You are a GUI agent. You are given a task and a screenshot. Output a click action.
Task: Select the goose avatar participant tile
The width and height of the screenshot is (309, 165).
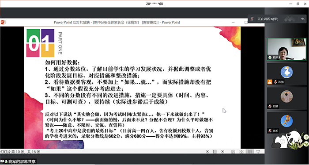click(287, 74)
